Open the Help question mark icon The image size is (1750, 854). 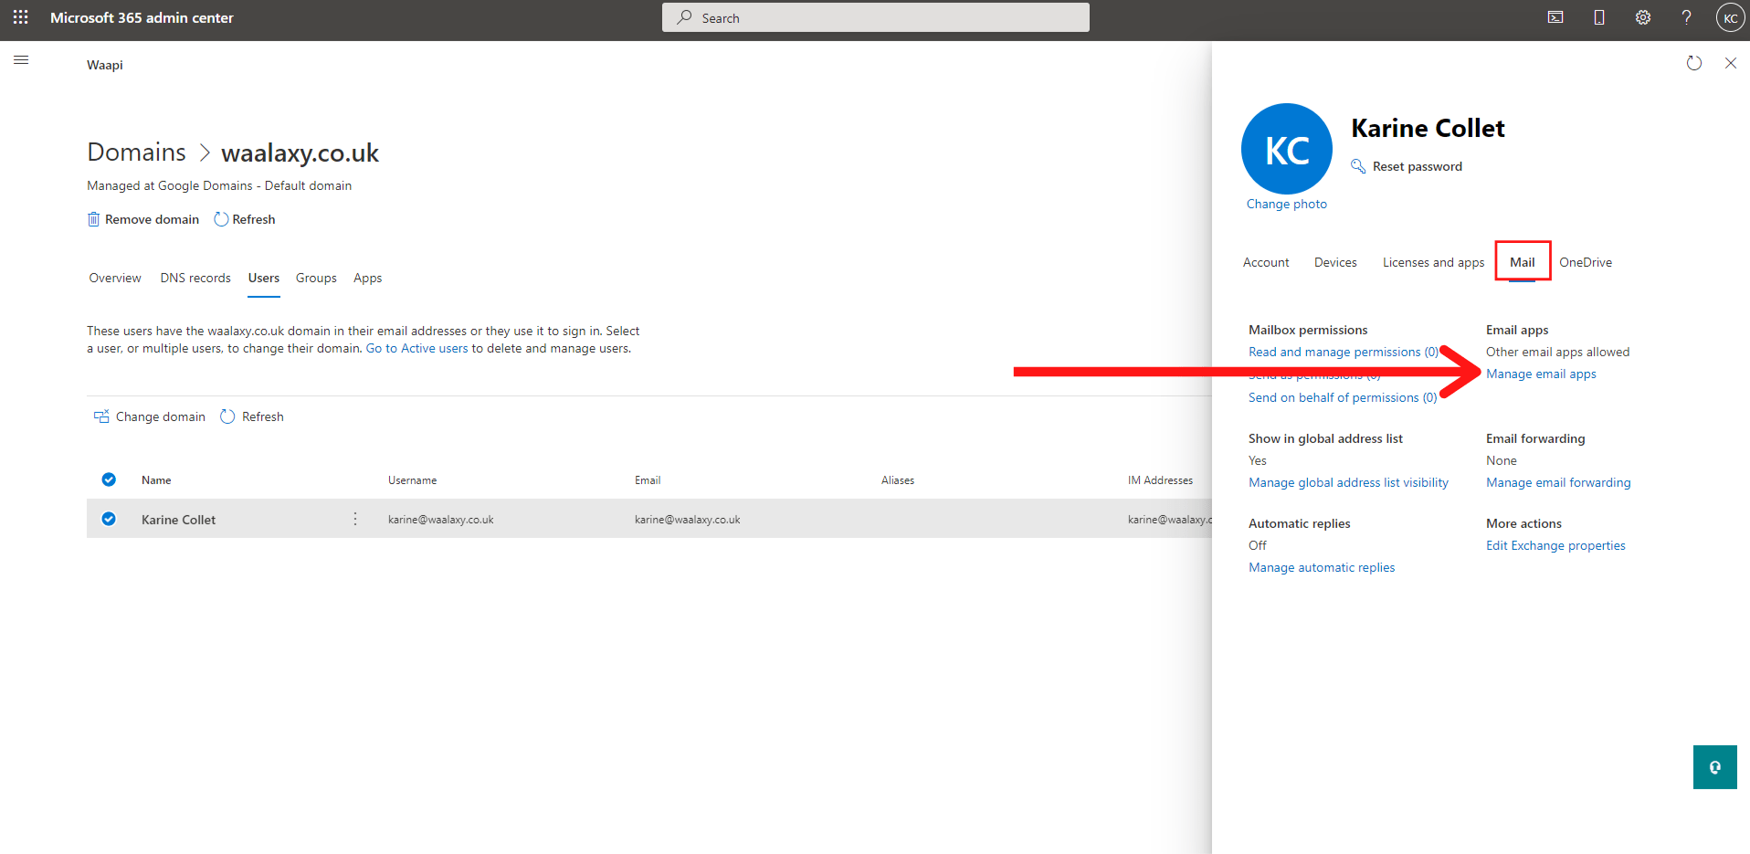(x=1687, y=17)
